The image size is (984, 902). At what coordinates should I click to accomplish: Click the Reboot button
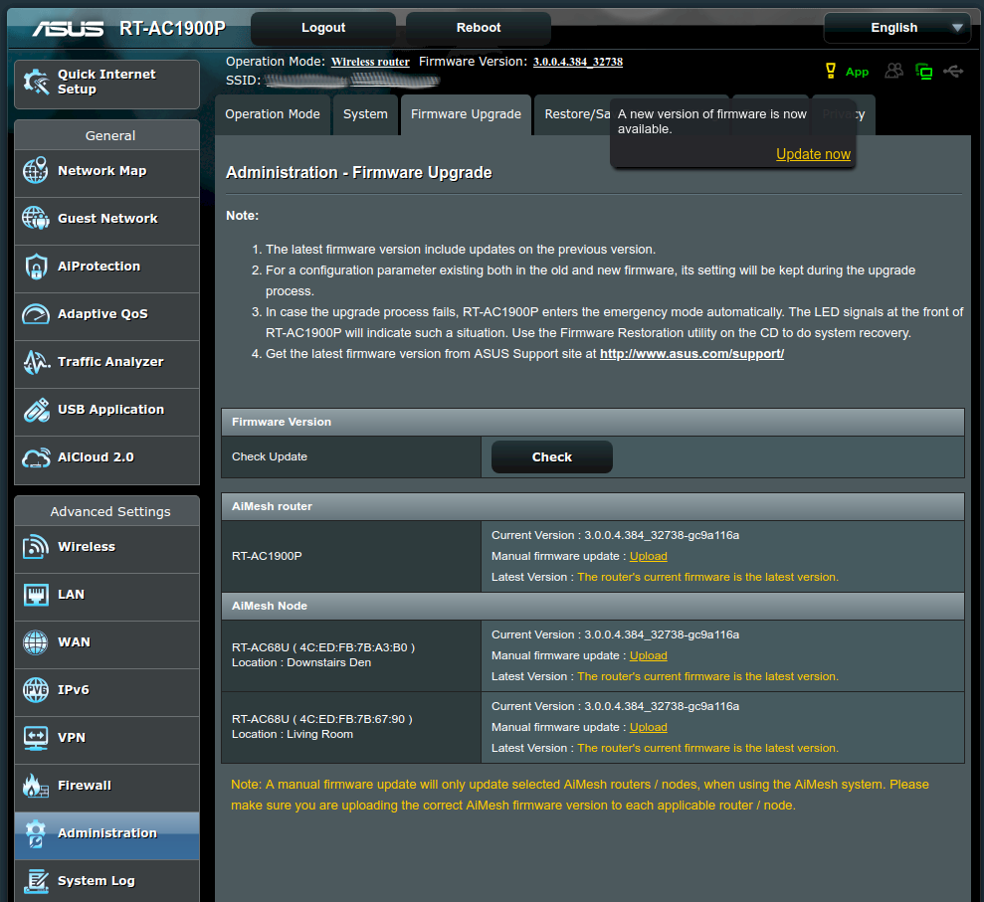(479, 28)
